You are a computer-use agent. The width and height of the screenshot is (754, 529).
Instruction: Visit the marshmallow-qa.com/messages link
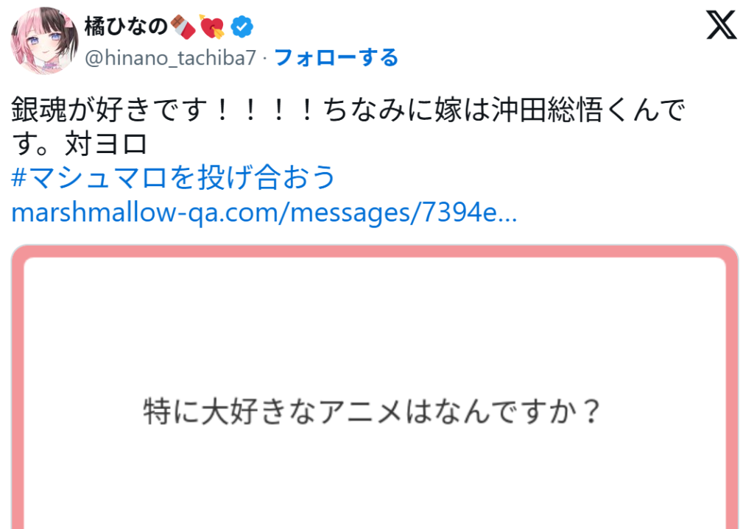(x=264, y=213)
